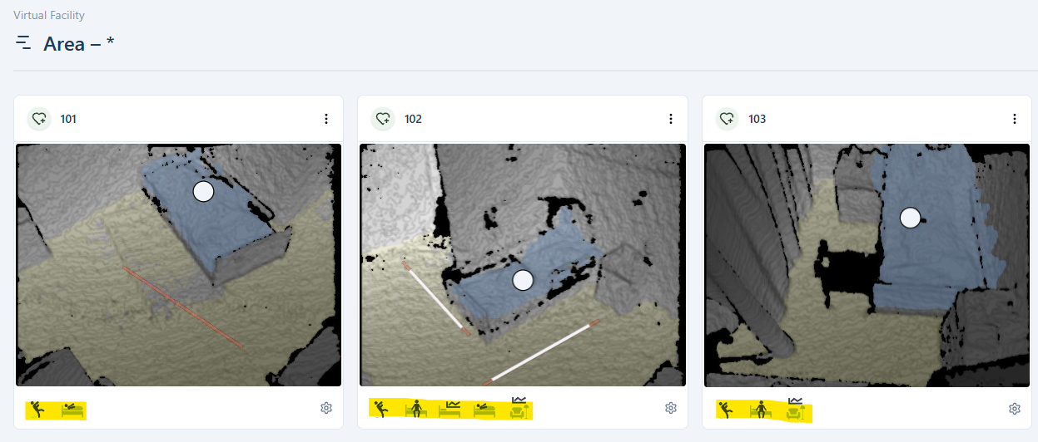Select the sitting-on-bed icon for room 102

(x=415, y=409)
